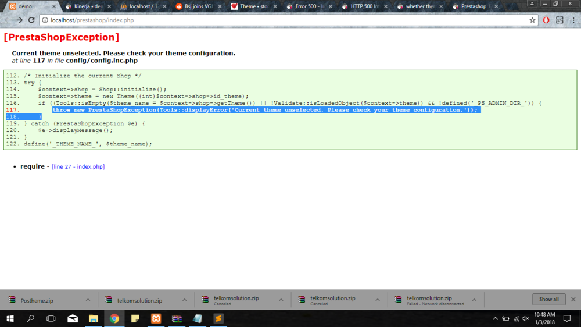This screenshot has width=581, height=327.
Task: Open the battery status tray icon
Action: pyautogui.click(x=506, y=318)
